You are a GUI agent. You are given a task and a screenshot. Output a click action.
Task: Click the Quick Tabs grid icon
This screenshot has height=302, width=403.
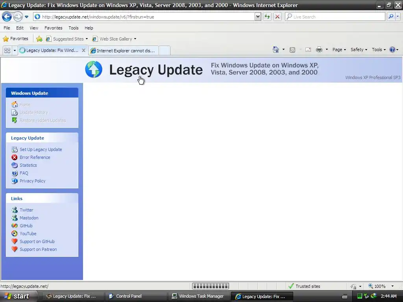[x=7, y=51]
